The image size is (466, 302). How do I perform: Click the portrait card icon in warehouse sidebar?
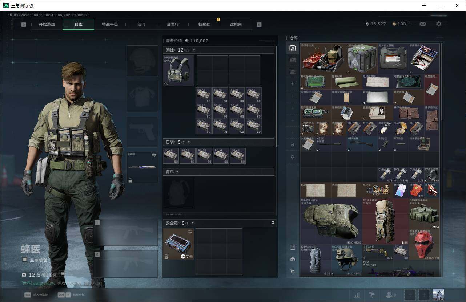pos(293,247)
